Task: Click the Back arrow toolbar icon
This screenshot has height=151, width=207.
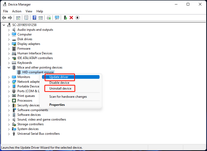Action: pos(4,18)
